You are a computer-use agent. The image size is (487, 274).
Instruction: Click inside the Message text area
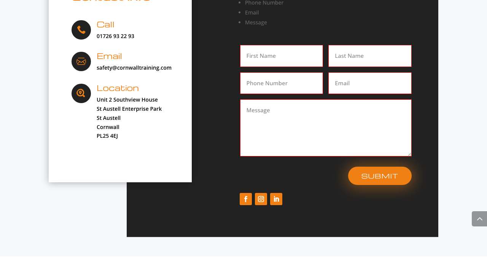(x=326, y=128)
